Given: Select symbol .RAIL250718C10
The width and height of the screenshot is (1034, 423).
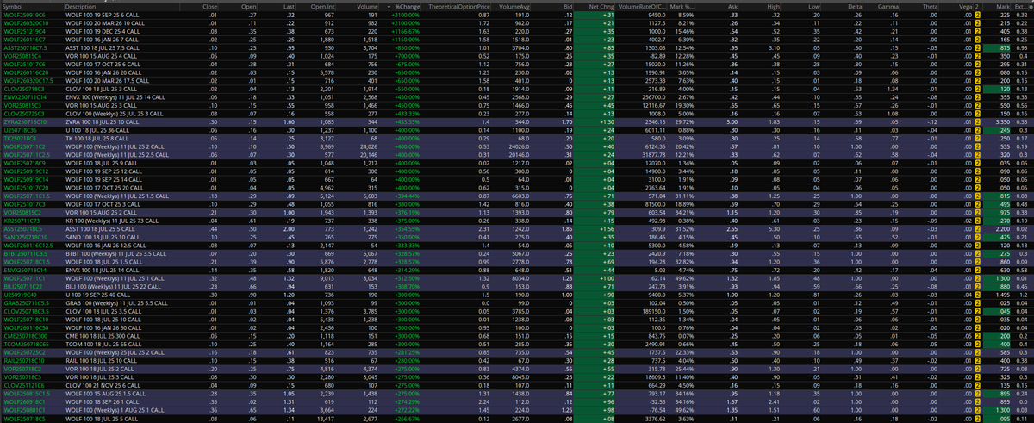Looking at the screenshot, I should coord(22,360).
